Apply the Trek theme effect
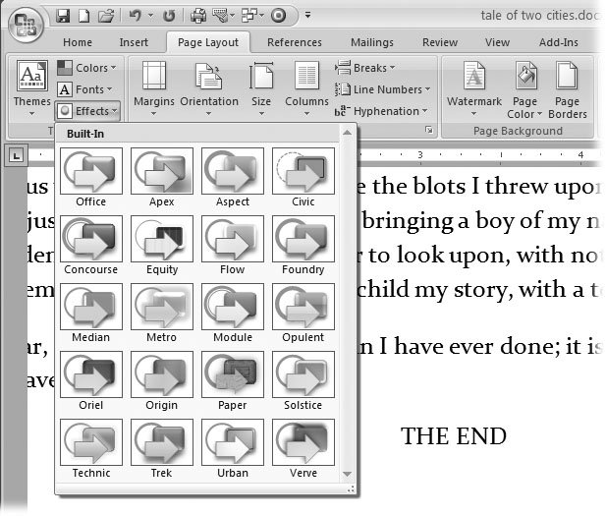 (x=162, y=449)
